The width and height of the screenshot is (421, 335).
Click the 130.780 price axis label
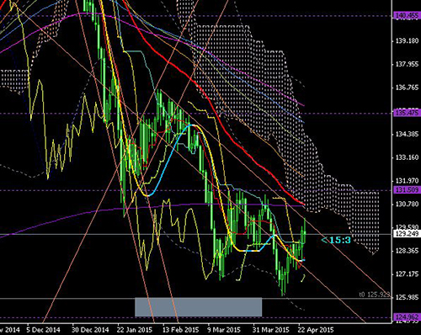click(407, 204)
